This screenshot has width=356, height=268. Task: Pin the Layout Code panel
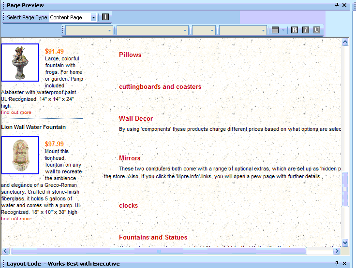pos(337,263)
